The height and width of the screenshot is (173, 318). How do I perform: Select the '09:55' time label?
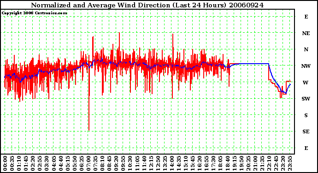click(x=123, y=163)
